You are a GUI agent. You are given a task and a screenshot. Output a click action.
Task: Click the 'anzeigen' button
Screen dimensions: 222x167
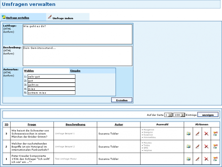click(x=208, y=115)
